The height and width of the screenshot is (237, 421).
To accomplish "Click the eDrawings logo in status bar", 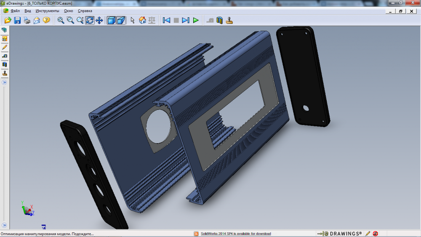I will [340, 234].
